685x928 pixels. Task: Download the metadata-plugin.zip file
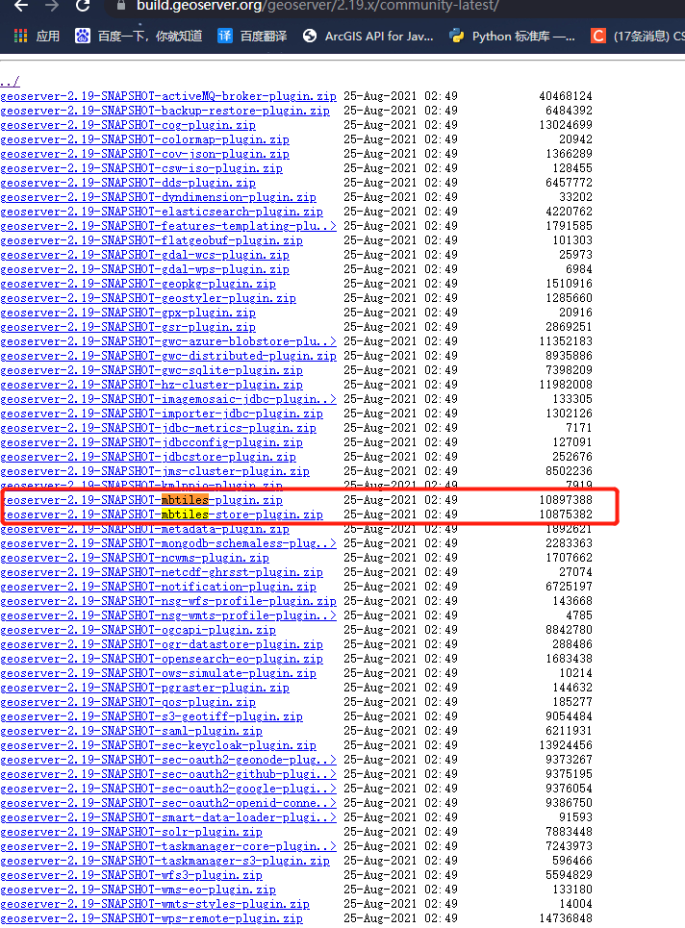click(144, 529)
